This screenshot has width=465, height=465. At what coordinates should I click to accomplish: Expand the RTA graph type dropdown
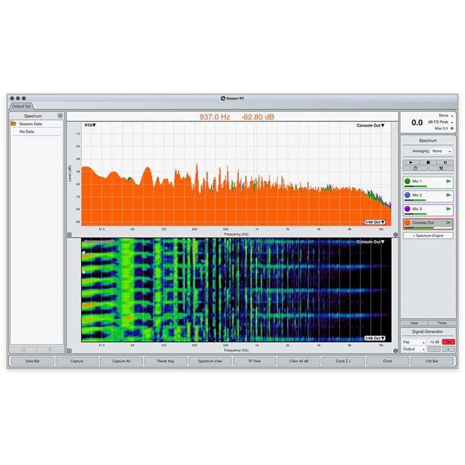pos(90,125)
